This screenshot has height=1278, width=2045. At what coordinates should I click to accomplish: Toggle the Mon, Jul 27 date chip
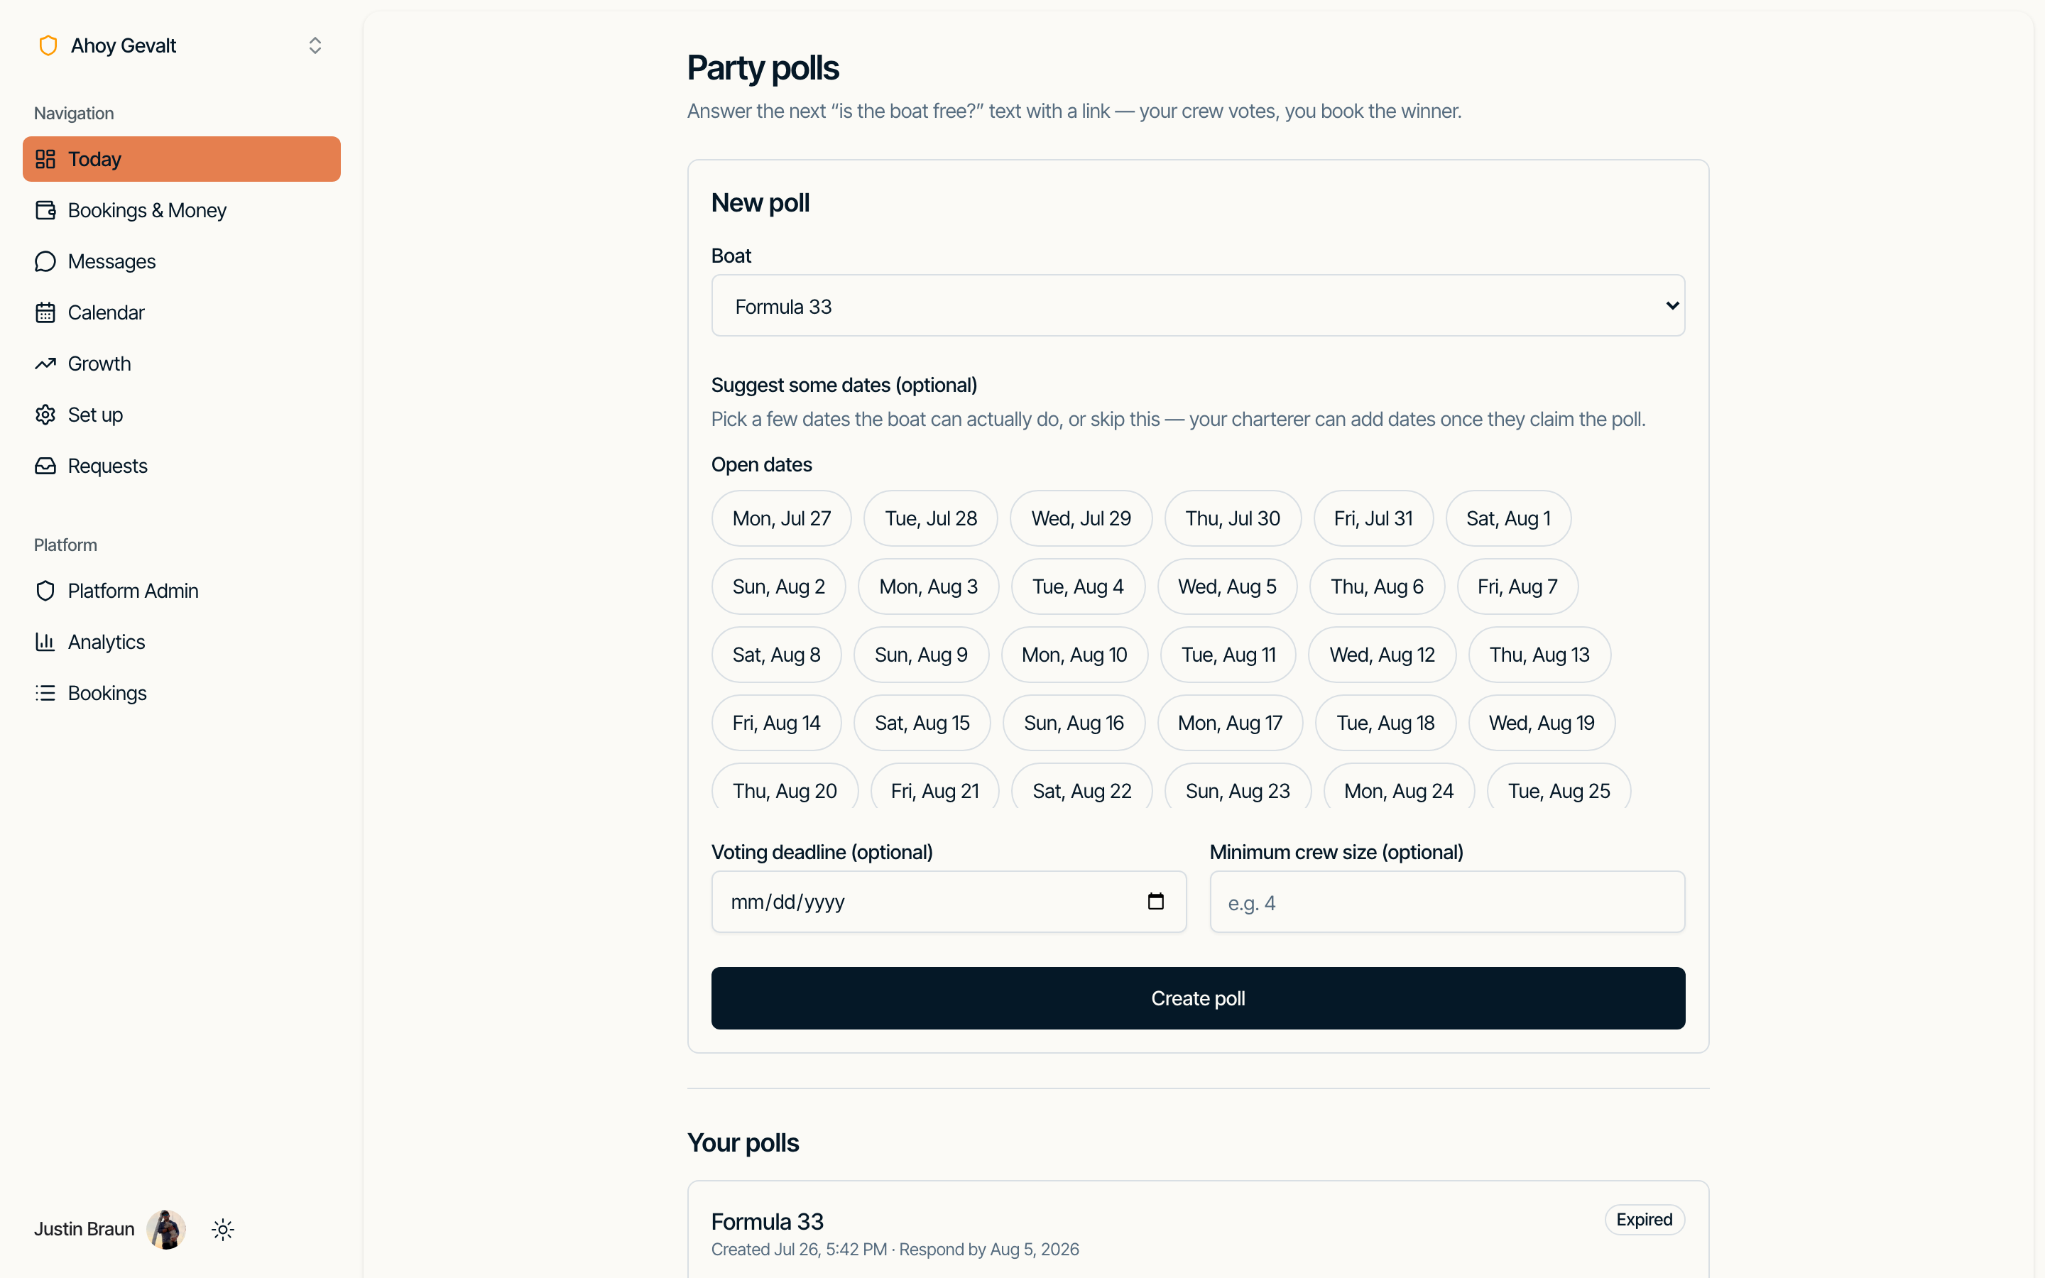(x=782, y=518)
